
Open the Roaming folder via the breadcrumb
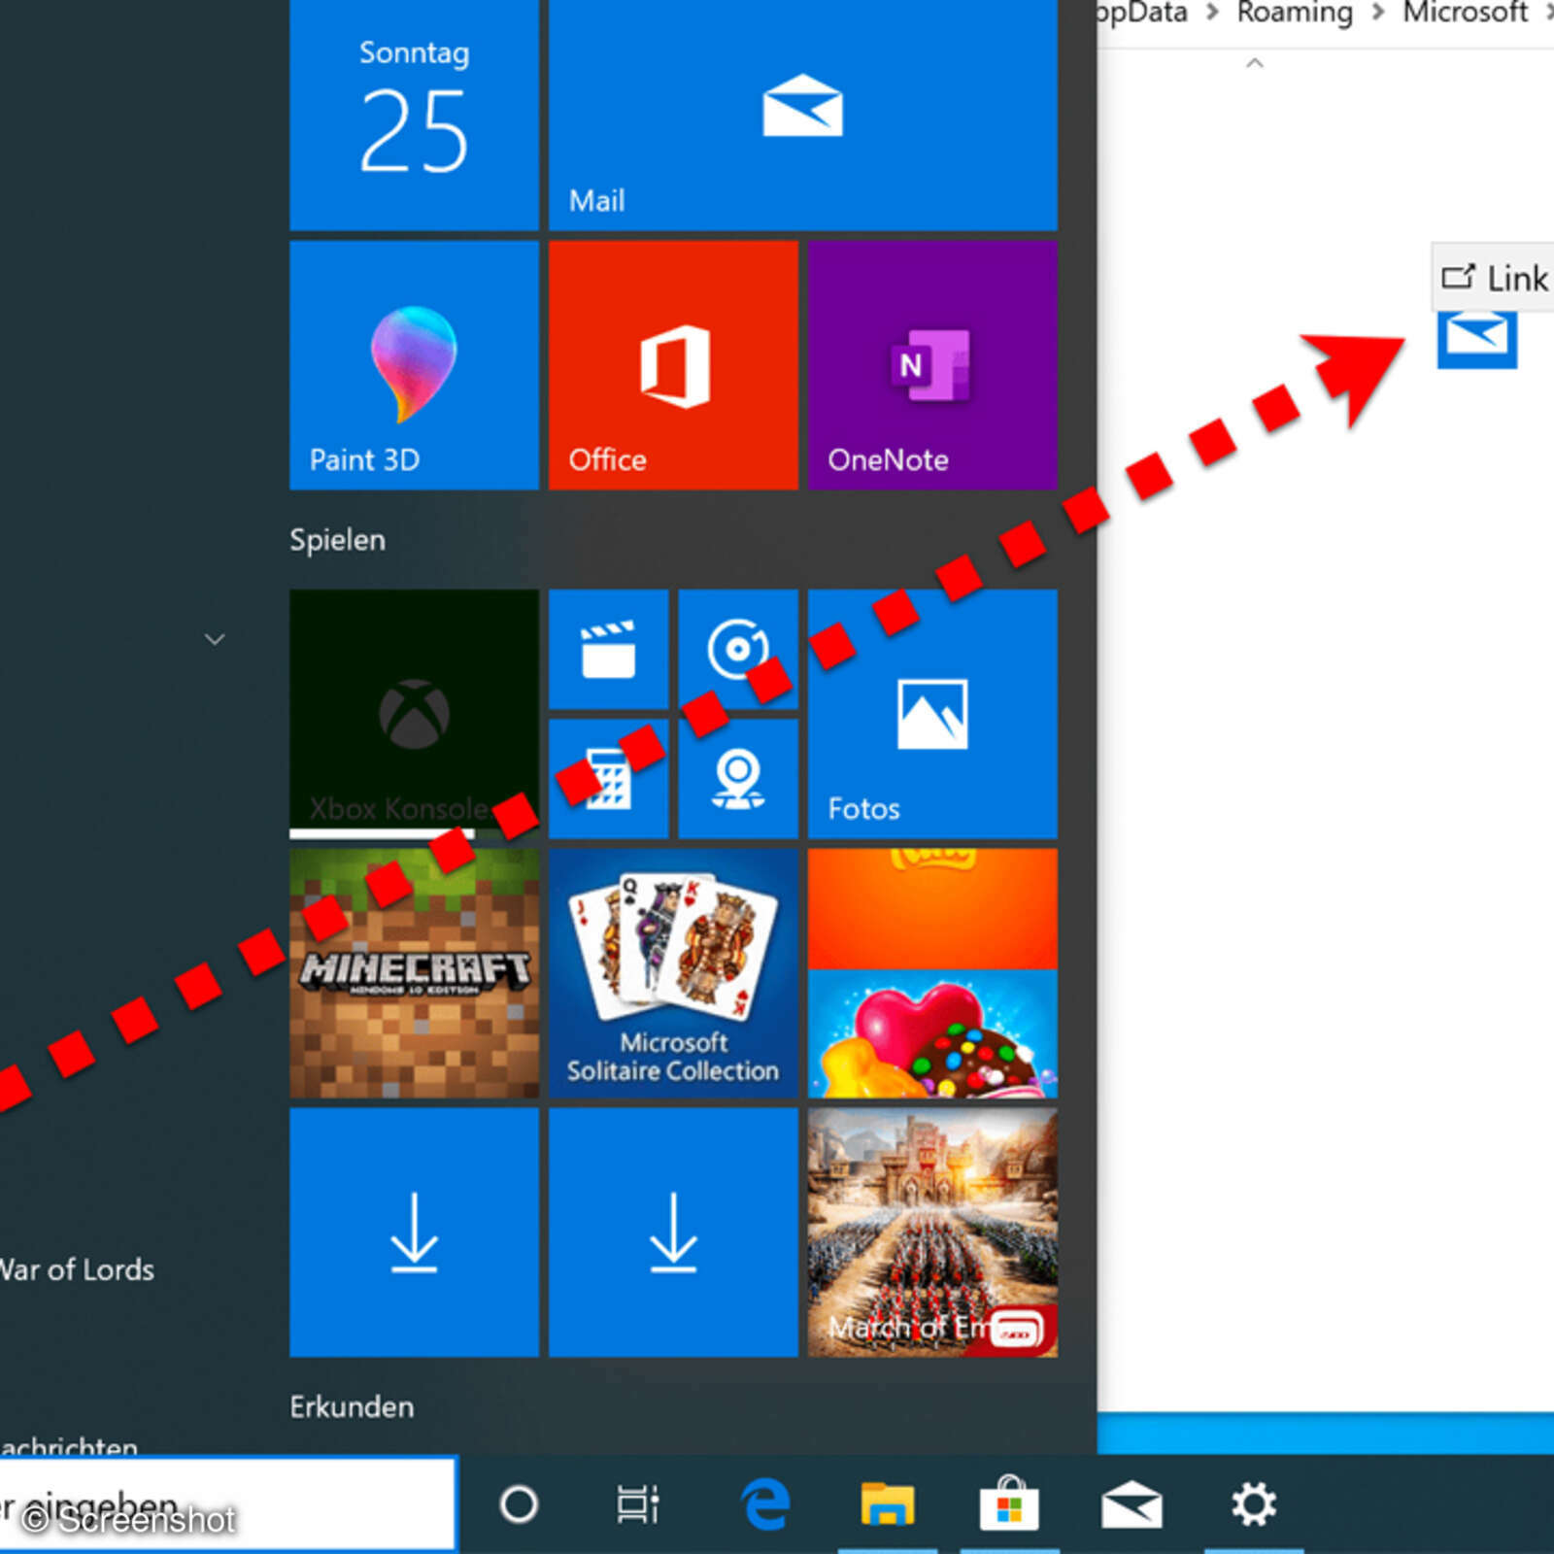(1293, 13)
